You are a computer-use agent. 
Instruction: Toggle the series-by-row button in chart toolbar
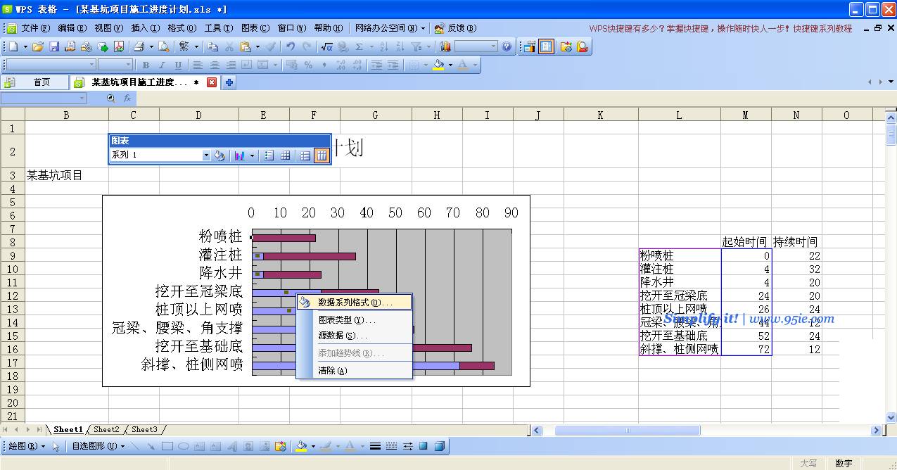tap(305, 155)
